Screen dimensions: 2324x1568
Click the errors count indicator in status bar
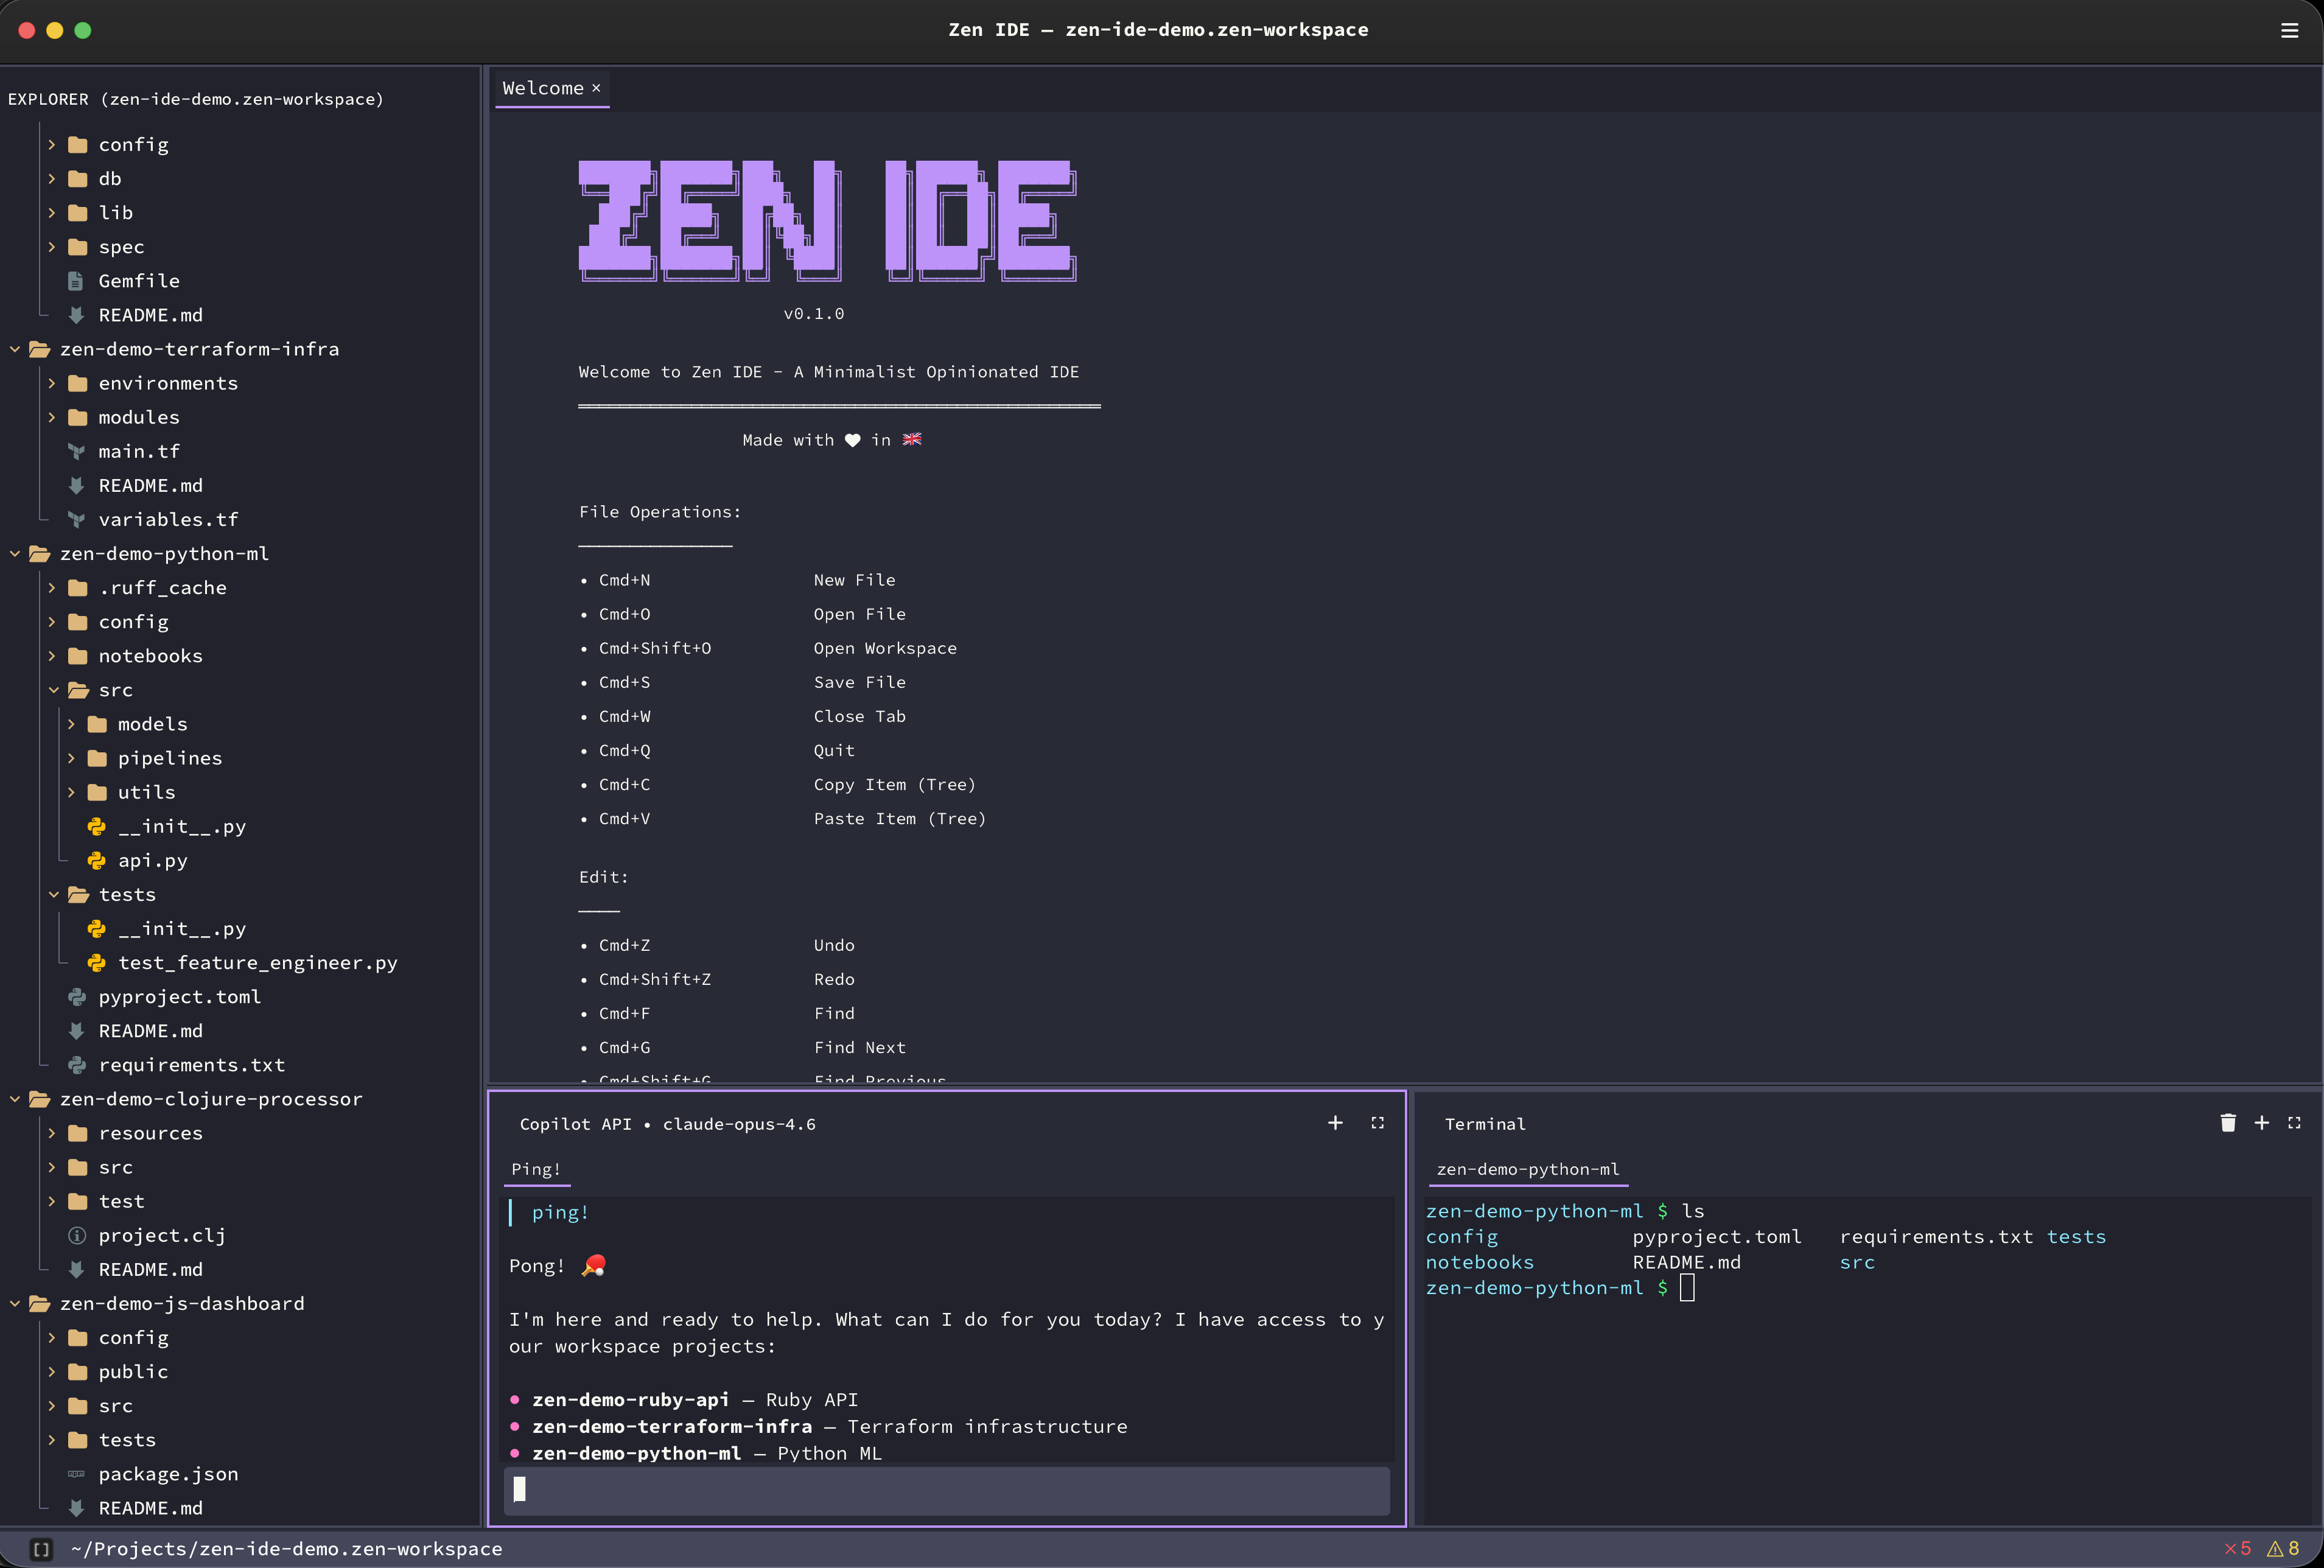point(2238,1549)
